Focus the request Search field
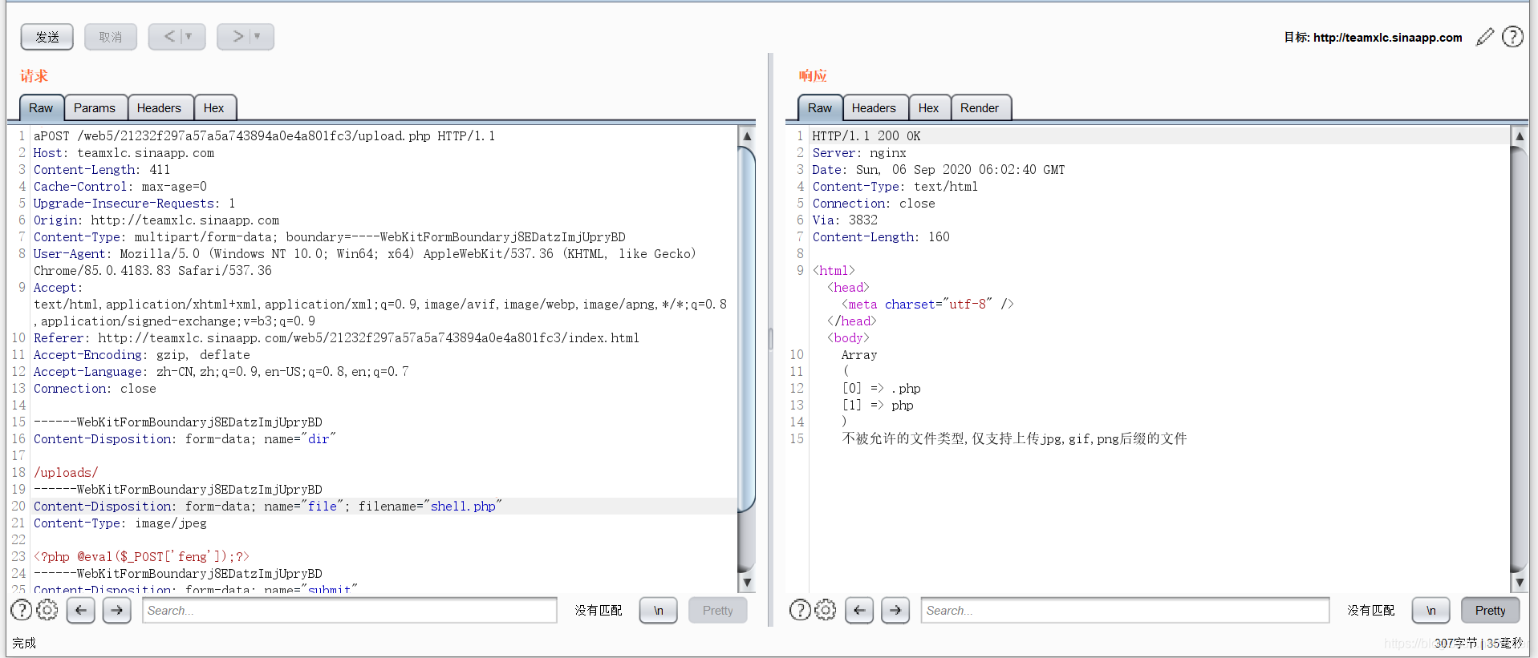The width and height of the screenshot is (1538, 658). 350,610
